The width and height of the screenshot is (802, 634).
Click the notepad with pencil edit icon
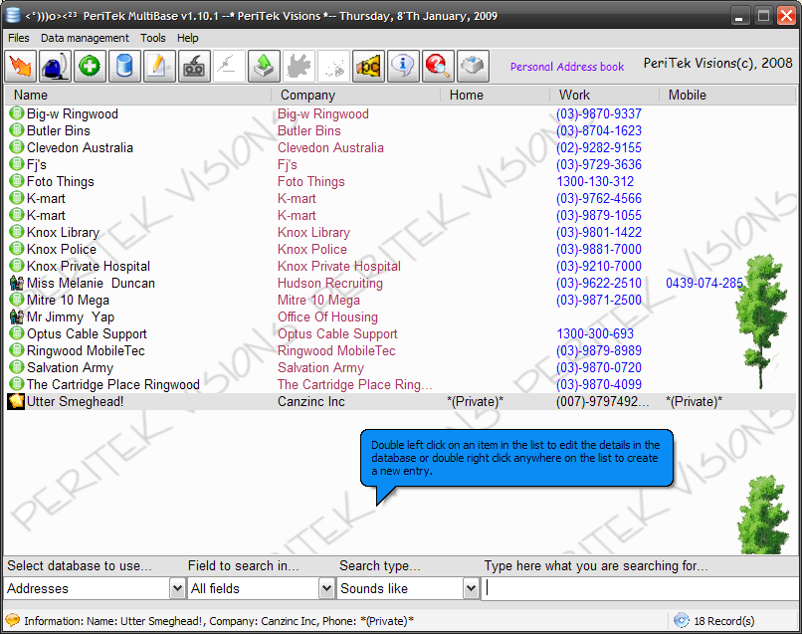coord(159,66)
